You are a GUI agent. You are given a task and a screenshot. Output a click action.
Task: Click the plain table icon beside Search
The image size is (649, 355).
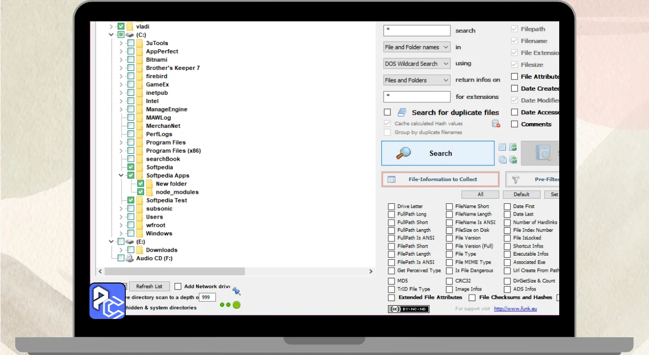[502, 147]
